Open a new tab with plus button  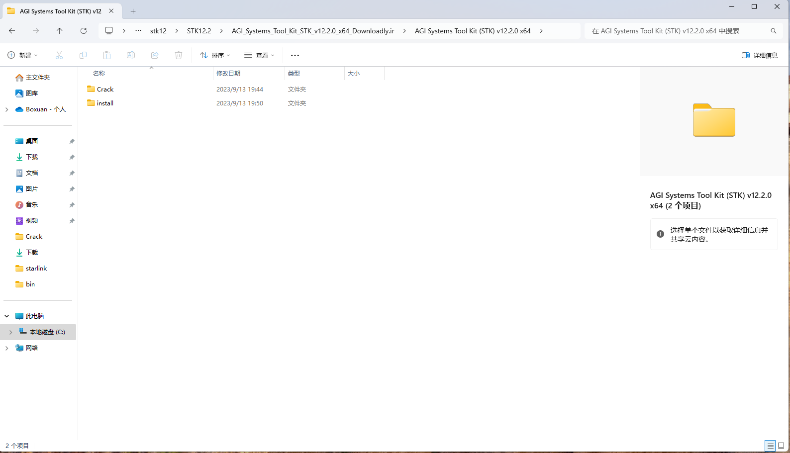point(133,11)
